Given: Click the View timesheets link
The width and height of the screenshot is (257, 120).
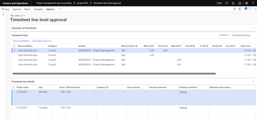Looking at the screenshot, I should coord(21,41).
